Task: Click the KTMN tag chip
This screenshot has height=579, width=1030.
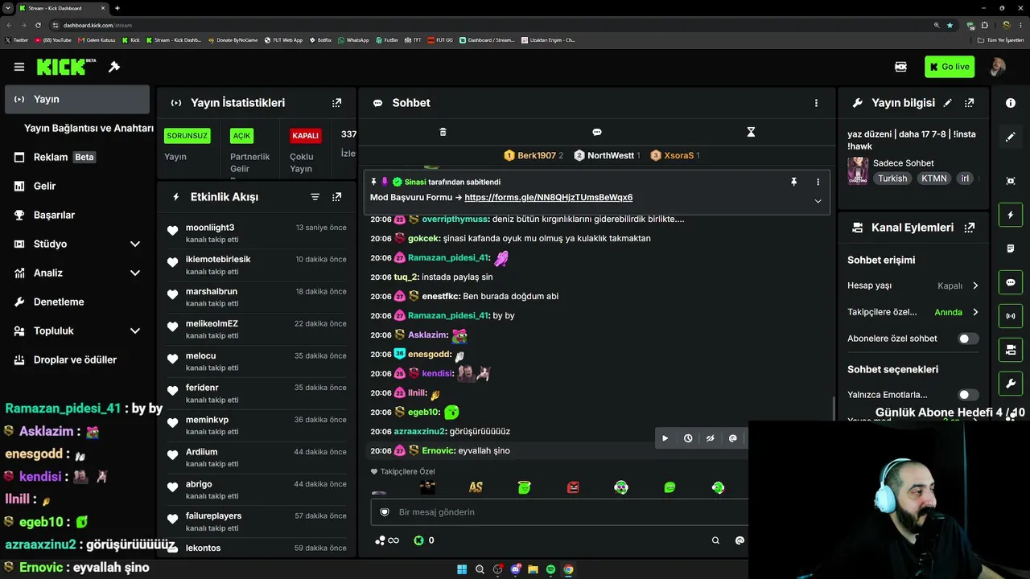Action: pyautogui.click(x=934, y=179)
